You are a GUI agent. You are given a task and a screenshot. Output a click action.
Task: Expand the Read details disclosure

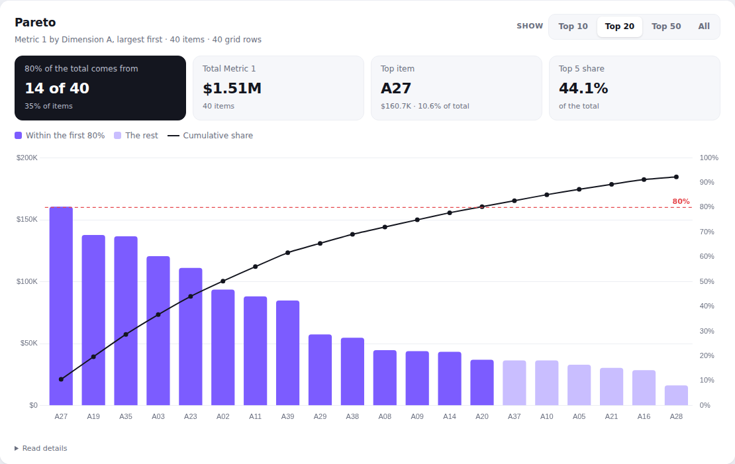[x=41, y=448]
